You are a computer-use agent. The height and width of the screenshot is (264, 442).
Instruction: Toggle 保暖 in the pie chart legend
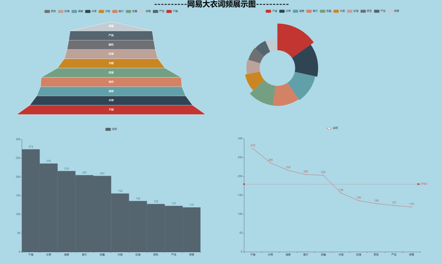click(x=393, y=11)
